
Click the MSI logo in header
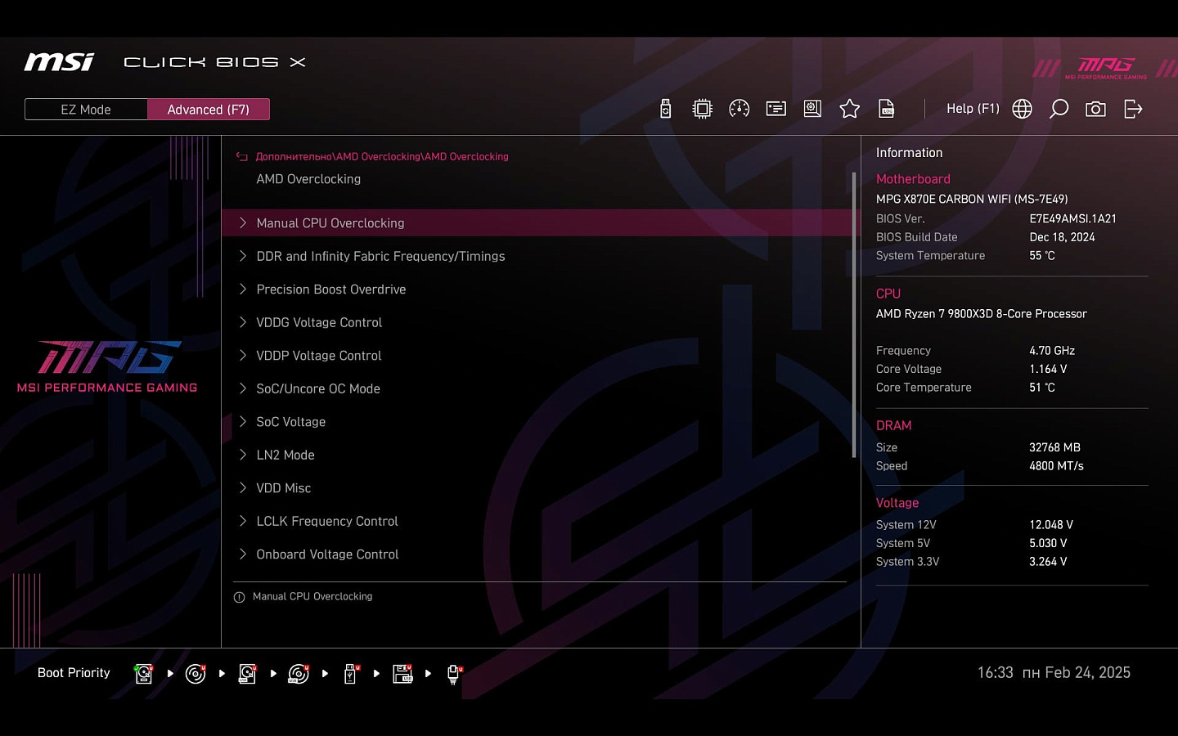(59, 62)
